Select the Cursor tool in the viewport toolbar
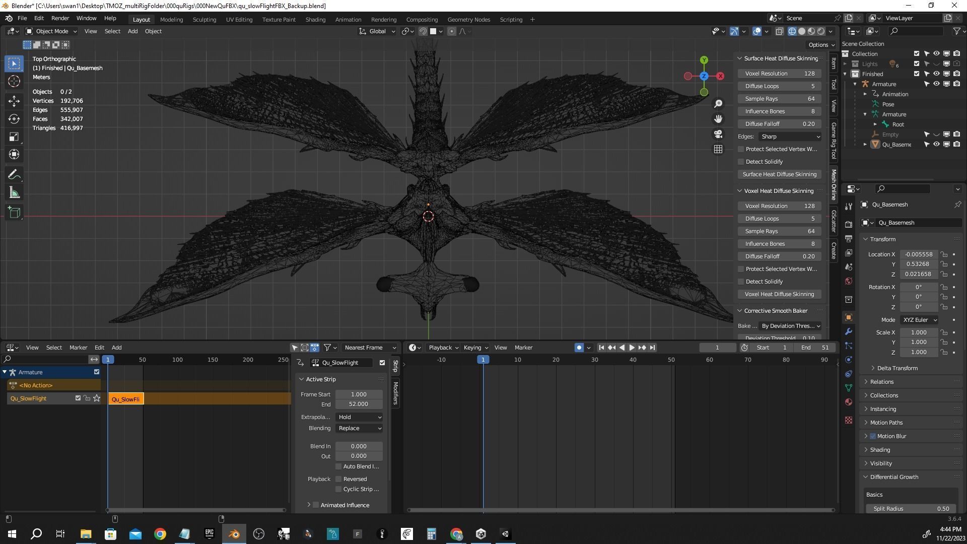 click(x=14, y=81)
